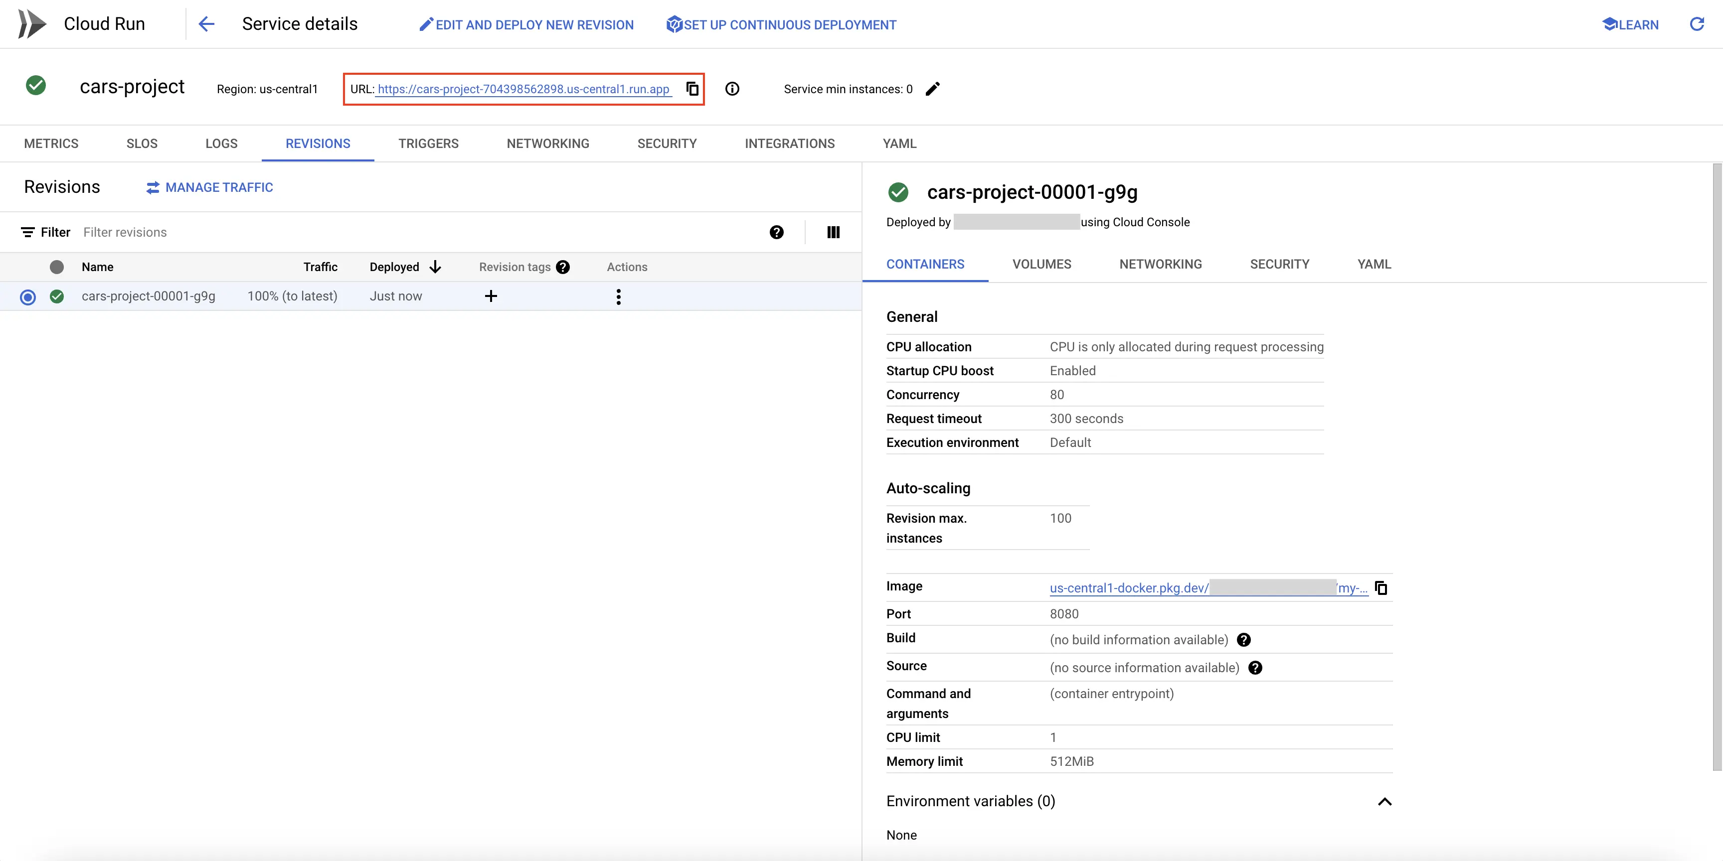Viewport: 1723px width, 861px height.
Task: Open the cars-project run.app URL link
Action: pos(523,89)
